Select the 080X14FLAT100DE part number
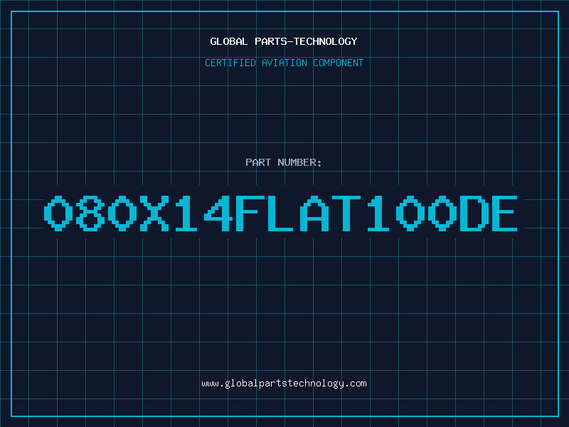Screen dimensions: 569x427 click(280, 213)
